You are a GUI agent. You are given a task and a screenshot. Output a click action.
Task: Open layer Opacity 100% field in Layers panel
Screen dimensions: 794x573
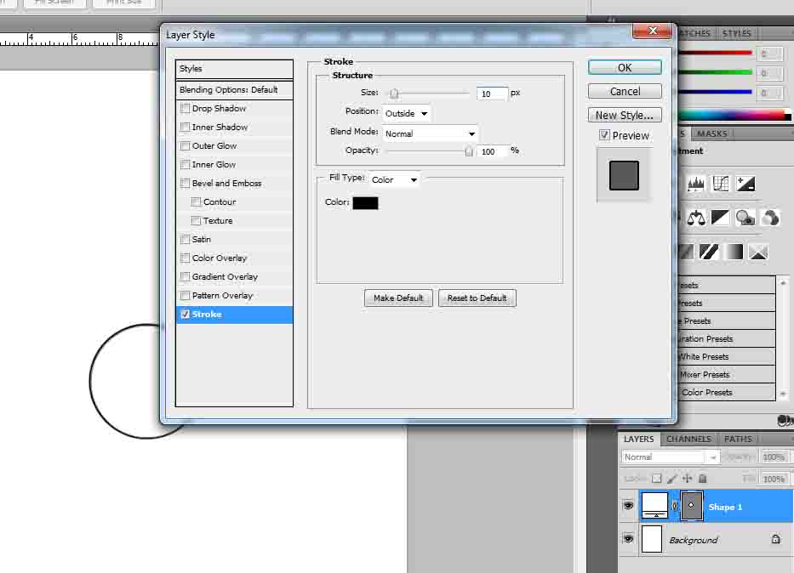tap(774, 457)
